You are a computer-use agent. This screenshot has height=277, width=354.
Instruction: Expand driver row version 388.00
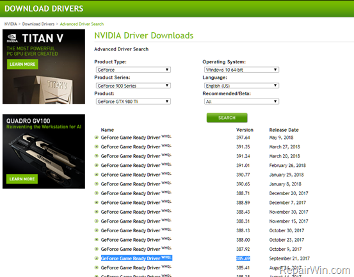coord(97,240)
